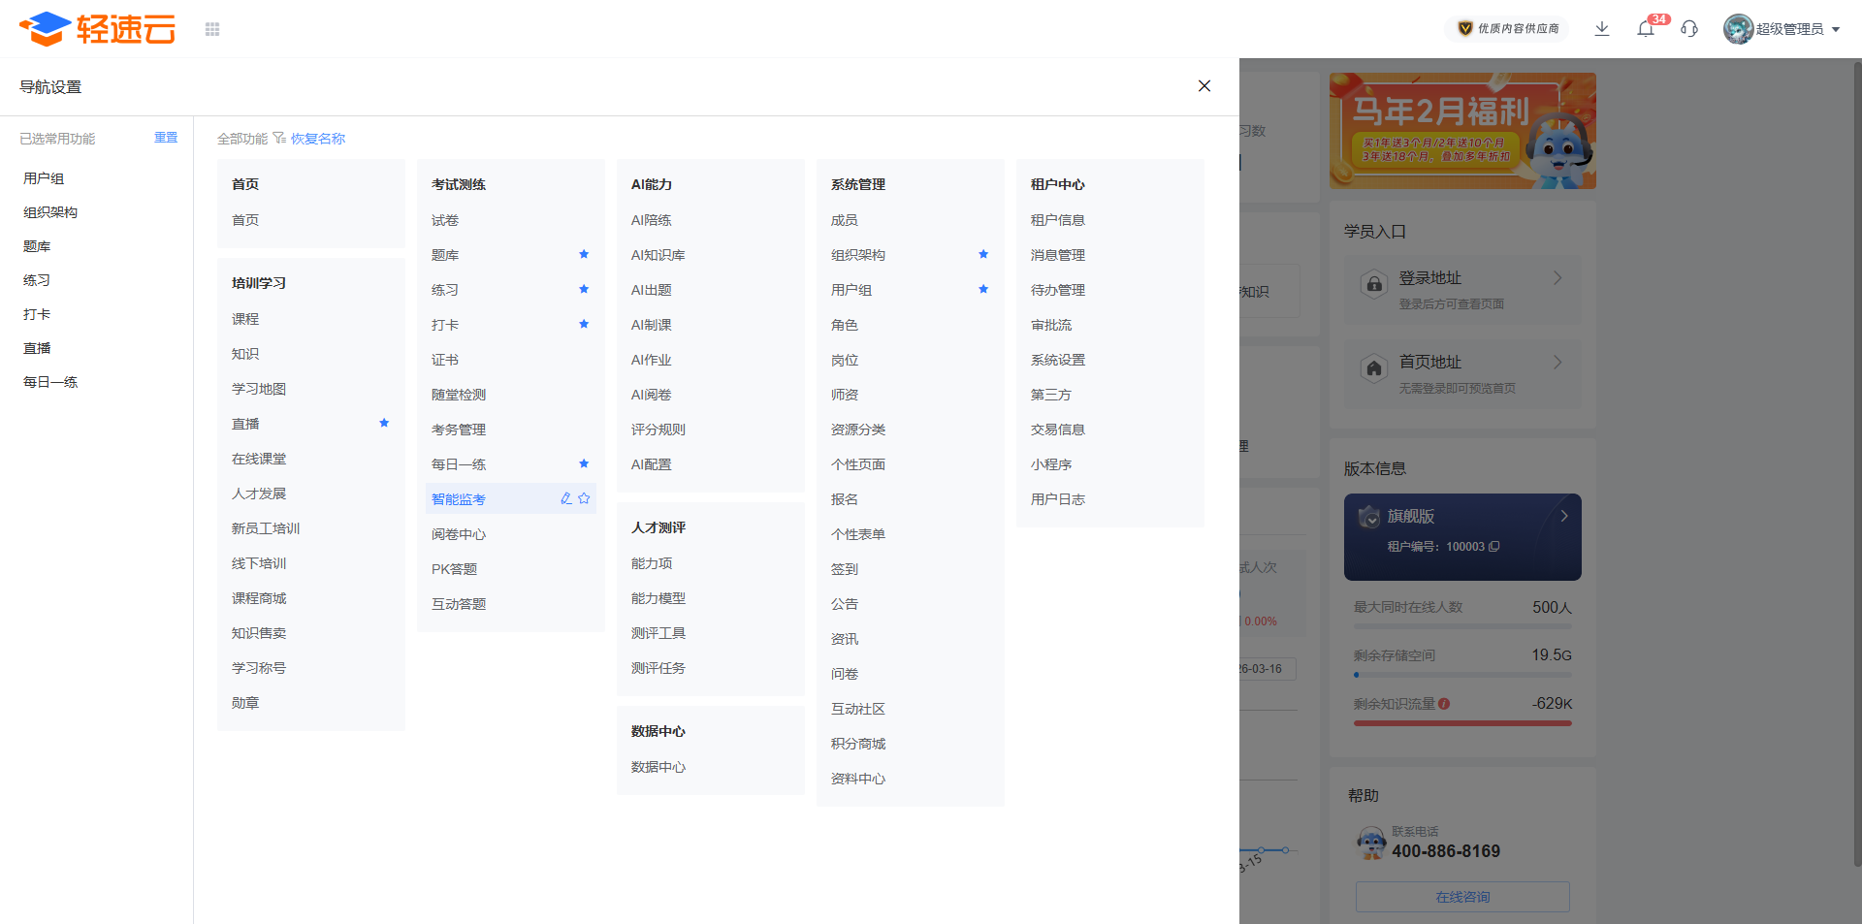Expand the 登录地址 entry chevron
The height and width of the screenshot is (924, 1862).
coord(1557,278)
